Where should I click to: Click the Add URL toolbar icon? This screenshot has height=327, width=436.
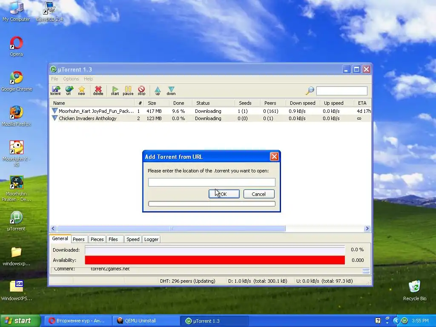tap(69, 90)
